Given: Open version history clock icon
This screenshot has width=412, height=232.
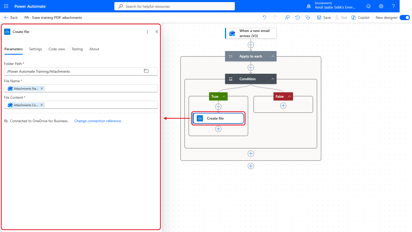Looking at the screenshot, I should [297, 18].
